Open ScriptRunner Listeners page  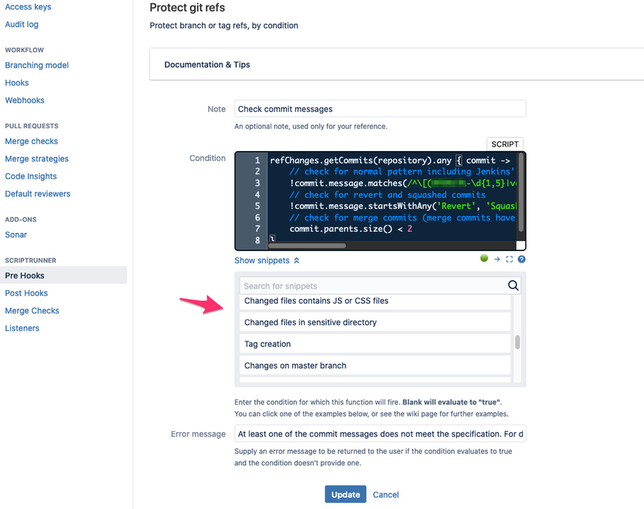(22, 328)
